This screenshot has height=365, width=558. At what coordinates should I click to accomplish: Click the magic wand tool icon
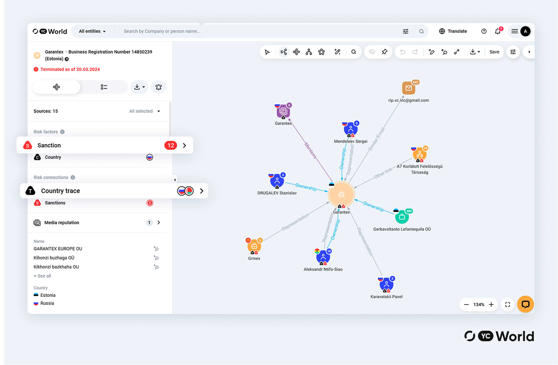pos(337,52)
